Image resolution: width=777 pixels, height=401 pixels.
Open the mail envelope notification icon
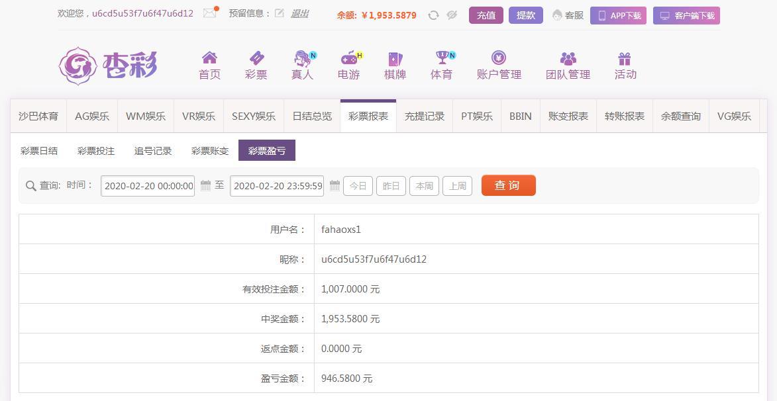click(x=210, y=13)
